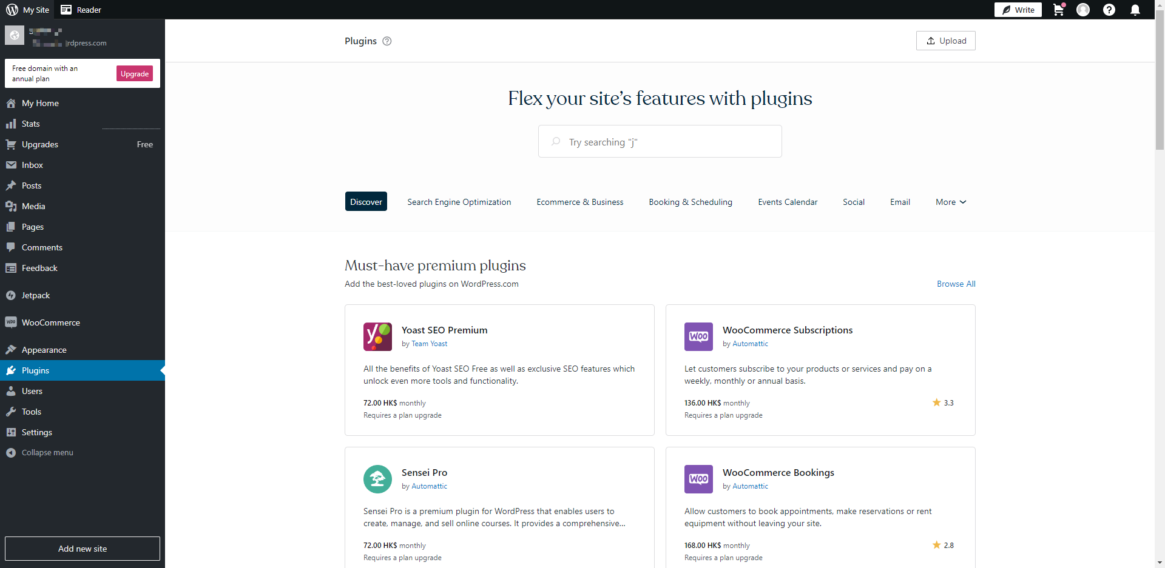Click the Yoast SEO Premium logo

point(377,336)
